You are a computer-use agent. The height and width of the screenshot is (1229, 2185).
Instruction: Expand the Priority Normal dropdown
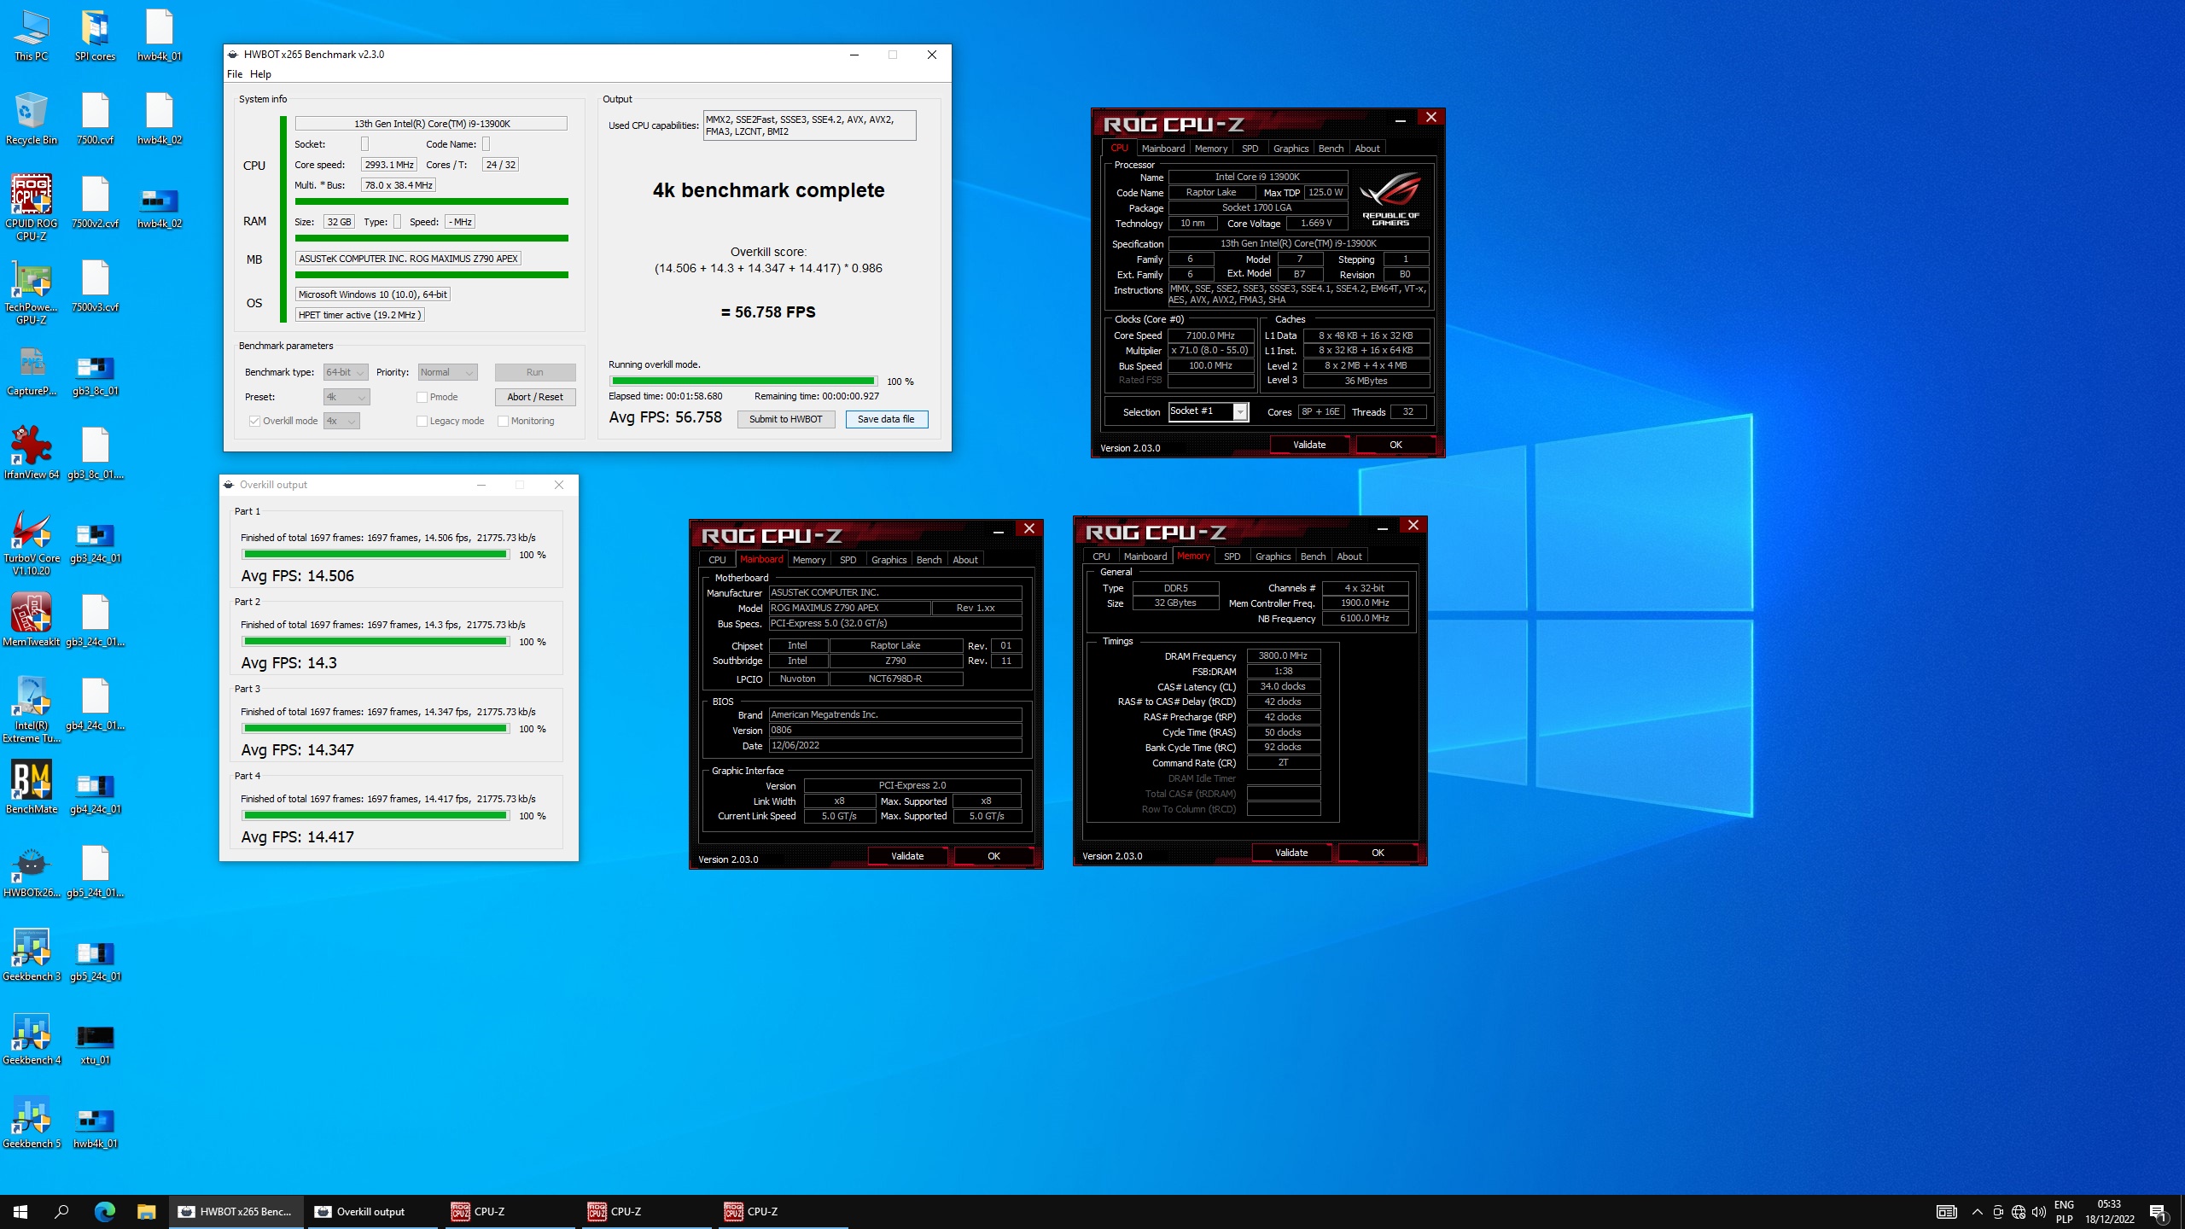click(447, 372)
